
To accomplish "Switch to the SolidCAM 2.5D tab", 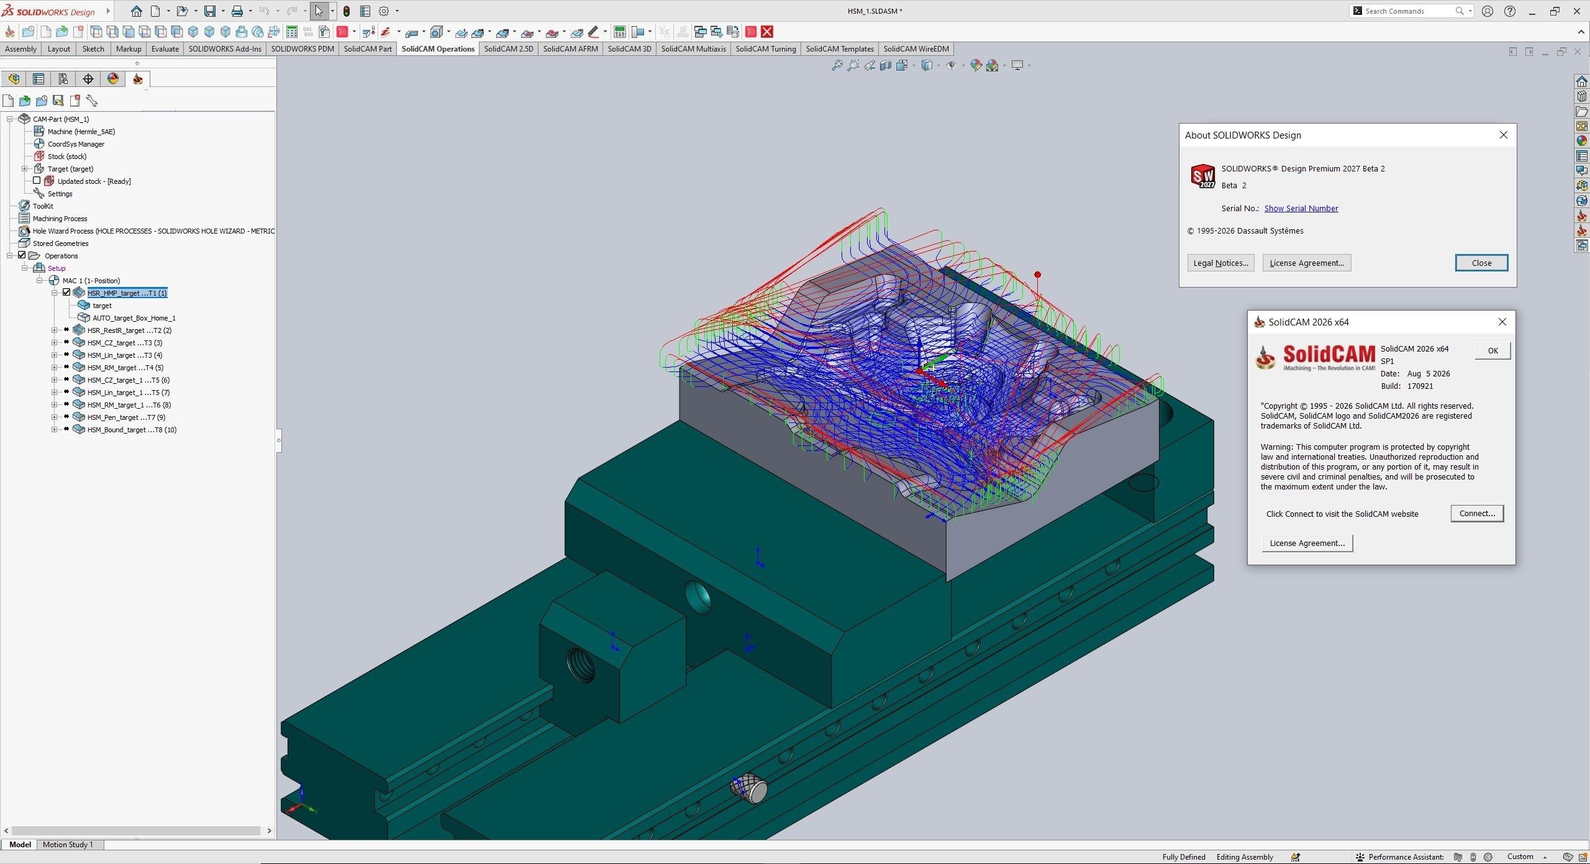I will (509, 49).
